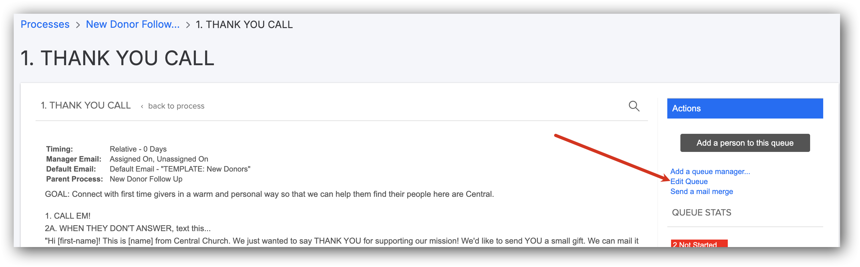Open the New Donor Follow... breadcrumb
Screen dimensions: 860x267
pos(133,24)
